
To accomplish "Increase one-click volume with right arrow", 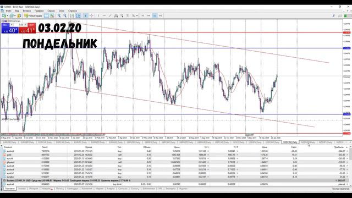I will 25,25.
